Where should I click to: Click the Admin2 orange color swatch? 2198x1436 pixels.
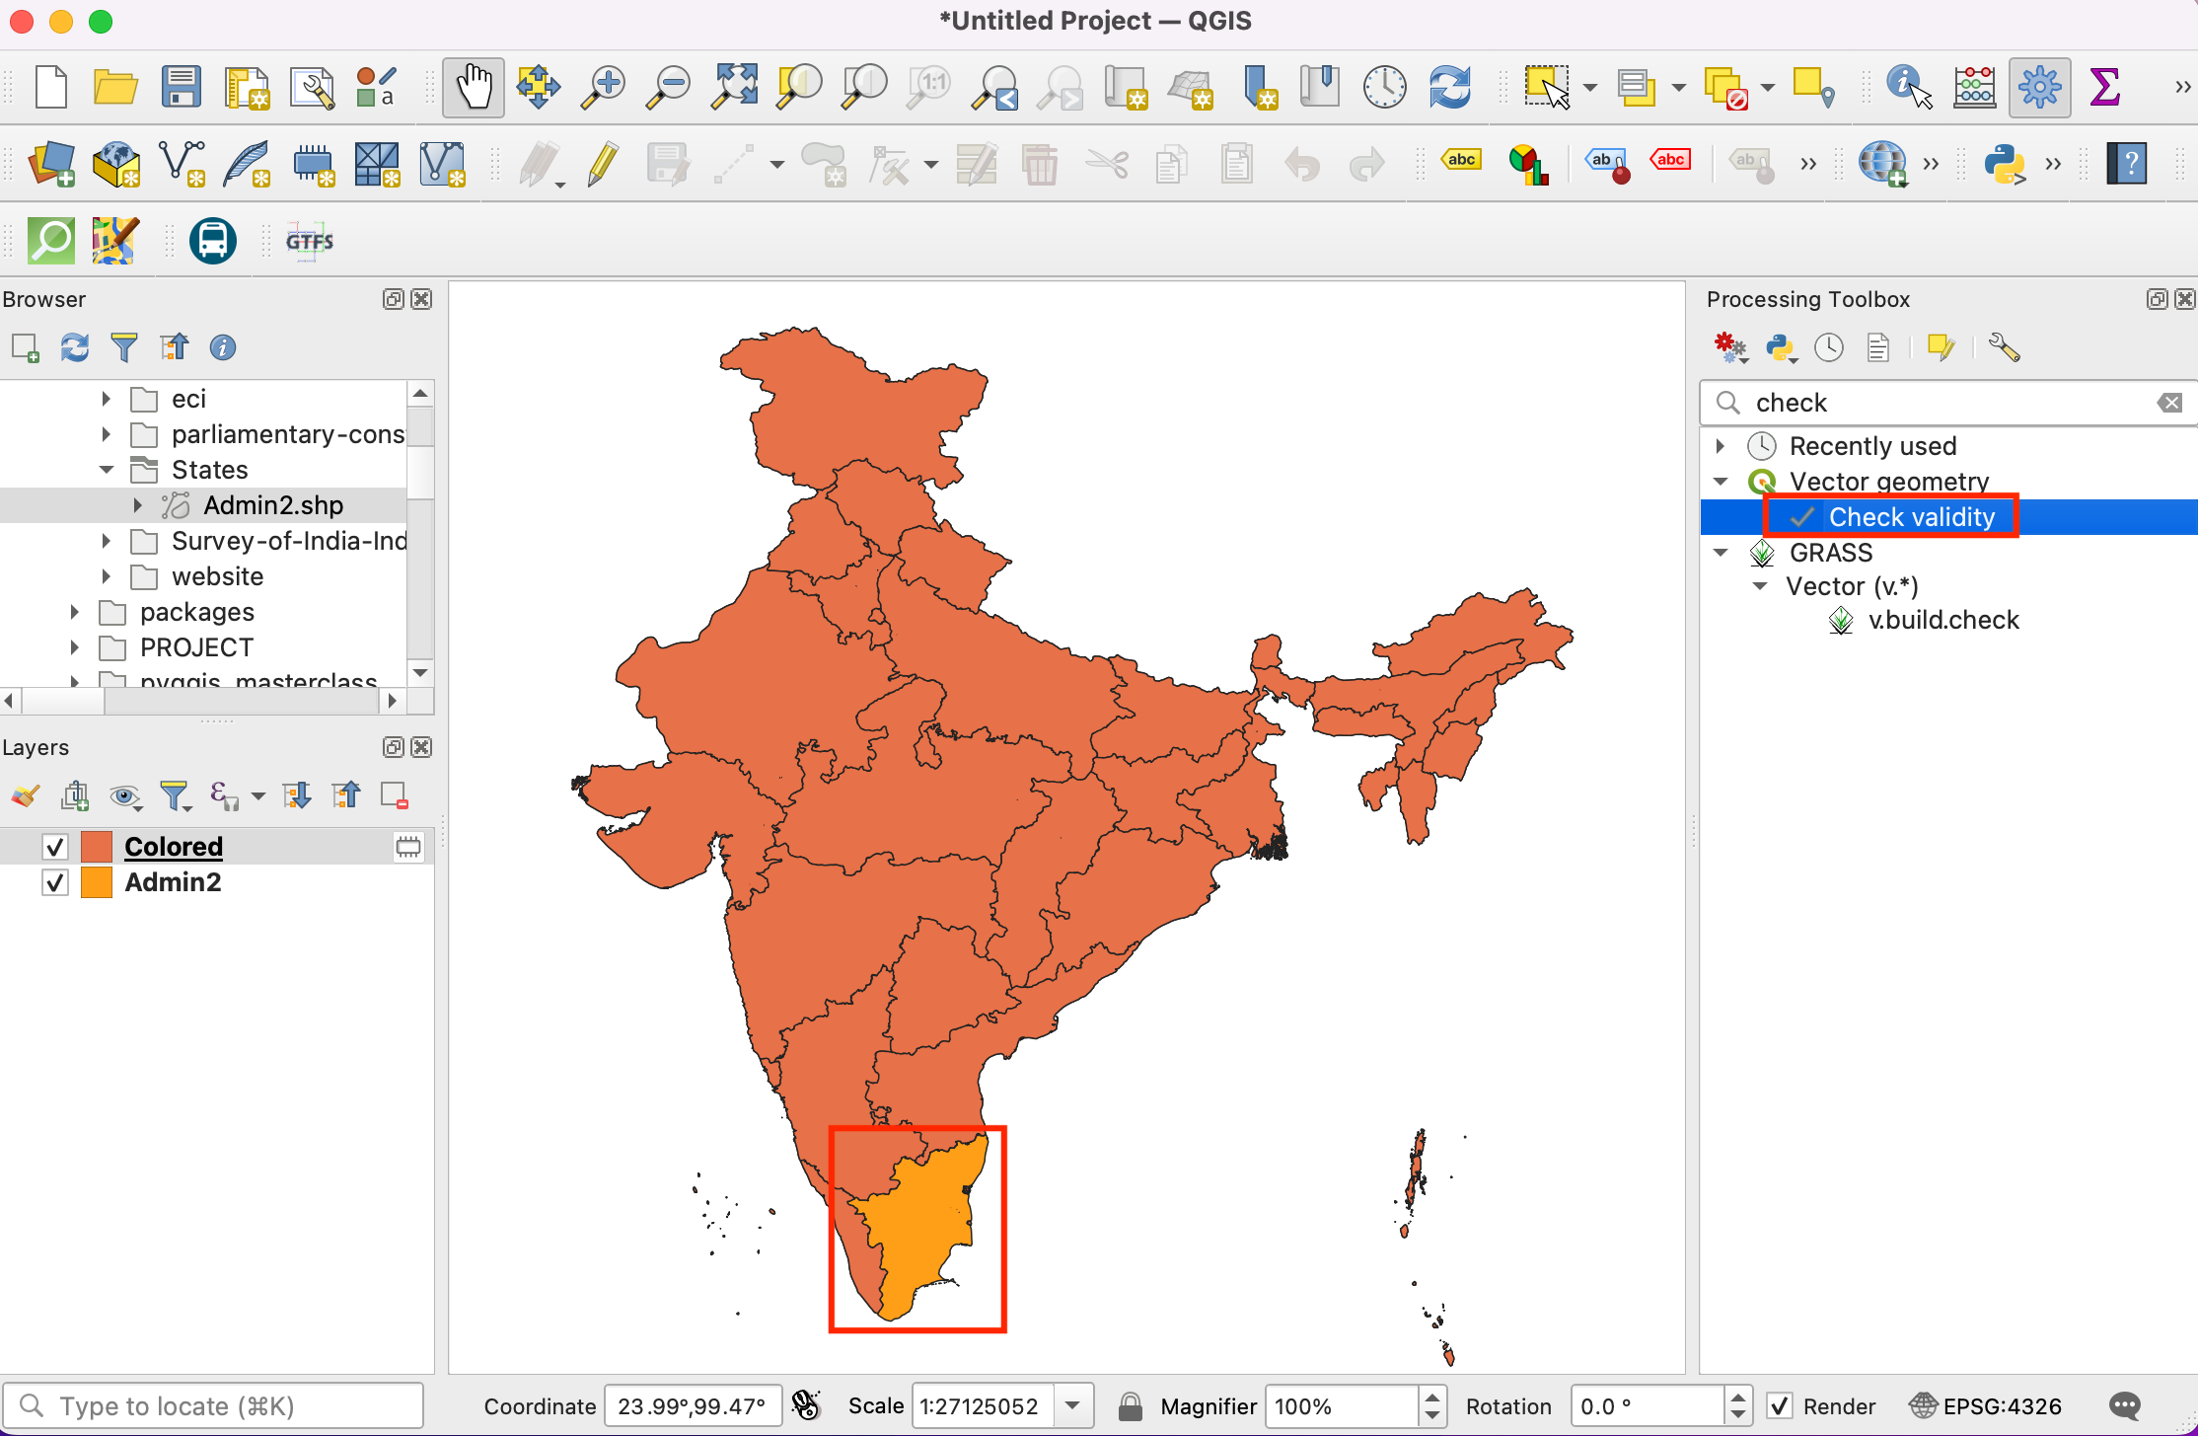coord(97,882)
